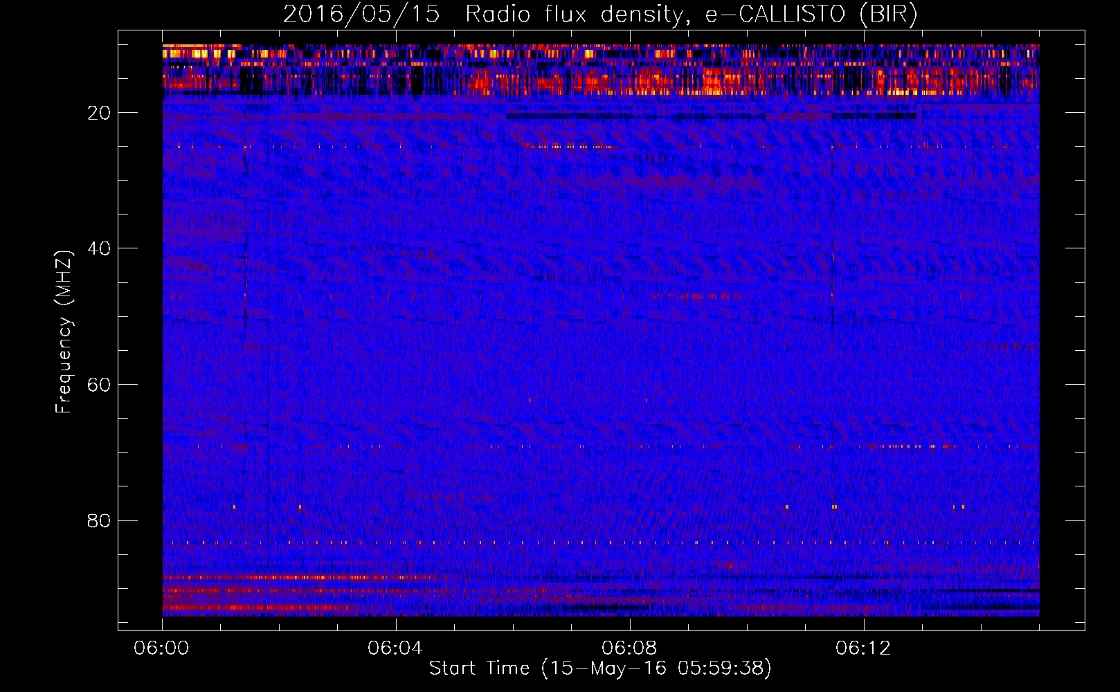Click the 06:04 time tick label
This screenshot has height=692, width=1120.
[x=395, y=648]
